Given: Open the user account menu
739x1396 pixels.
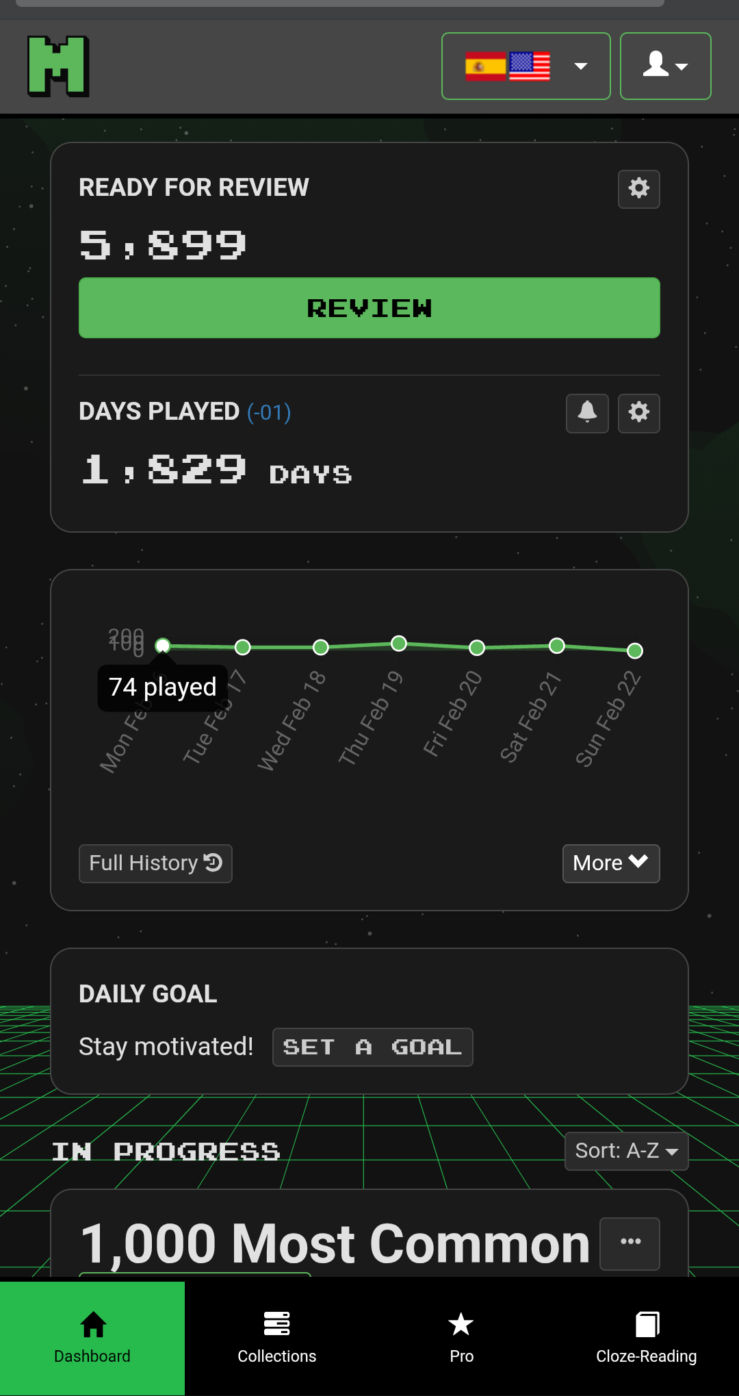Looking at the screenshot, I should (665, 66).
